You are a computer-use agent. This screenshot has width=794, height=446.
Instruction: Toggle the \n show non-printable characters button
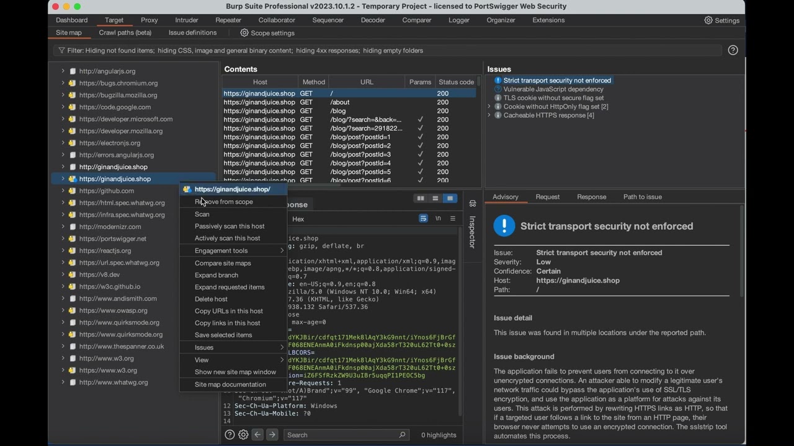(438, 219)
